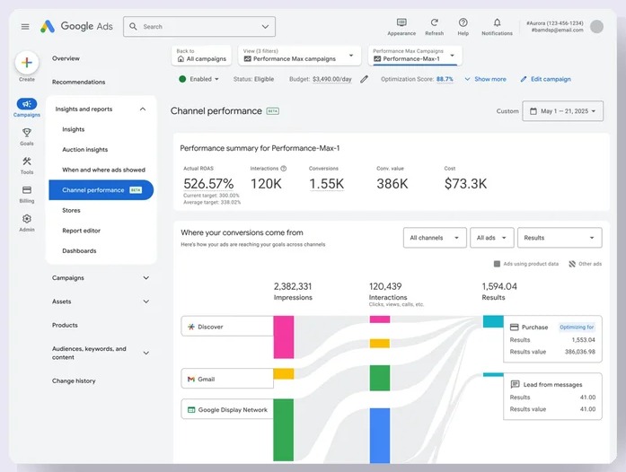The image size is (626, 472).
Task: Open the Enabled status dropdown
Action: tap(198, 79)
